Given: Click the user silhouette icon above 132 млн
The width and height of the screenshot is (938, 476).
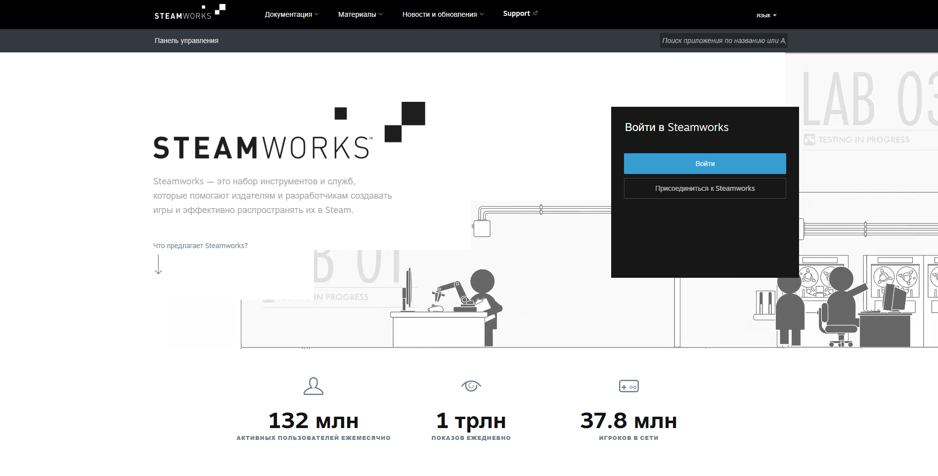Looking at the screenshot, I should (x=313, y=386).
